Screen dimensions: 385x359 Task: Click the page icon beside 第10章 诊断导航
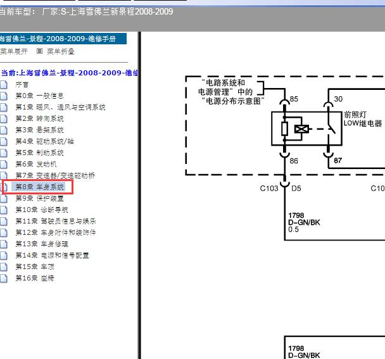click(3, 210)
